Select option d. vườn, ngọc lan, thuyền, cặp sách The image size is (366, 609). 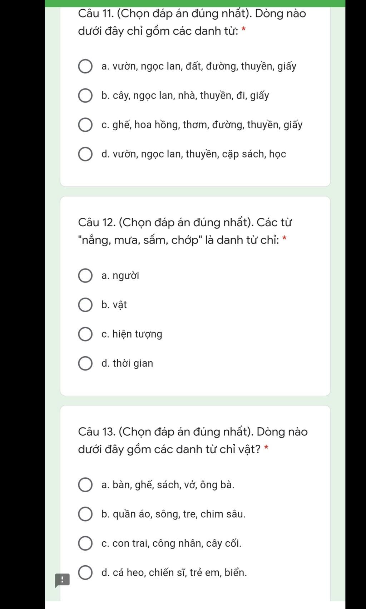[85, 154]
